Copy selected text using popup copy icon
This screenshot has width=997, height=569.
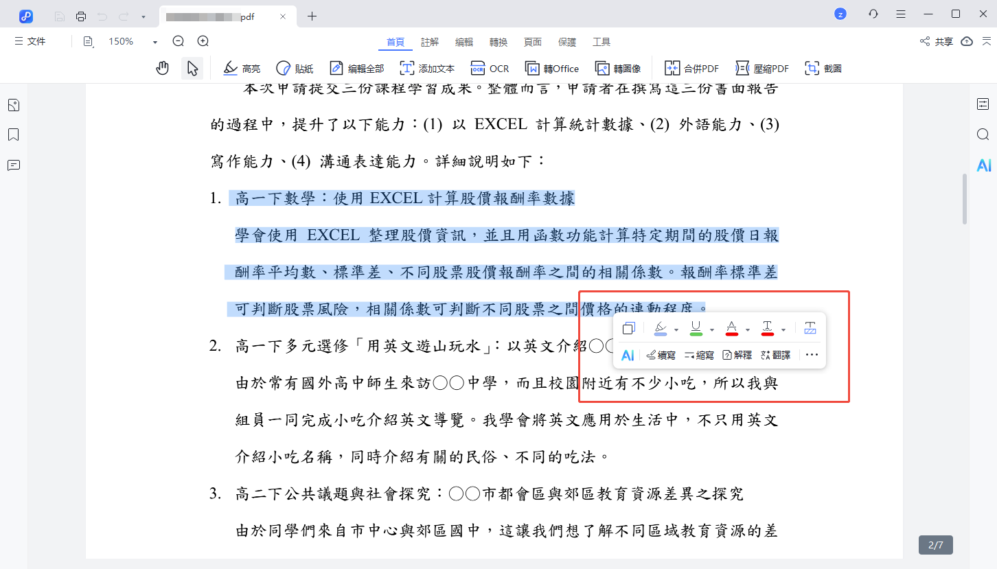tap(628, 329)
